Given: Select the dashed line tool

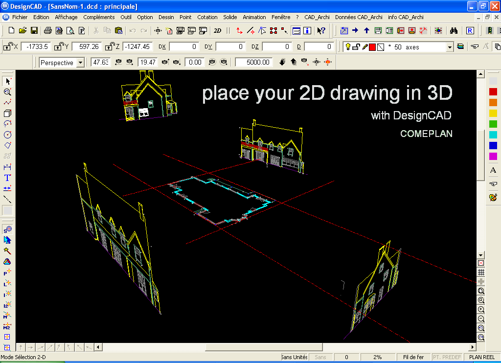Looking at the screenshot, I should (x=7, y=200).
